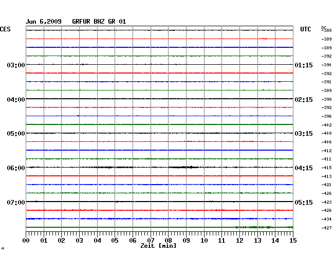Click the red blip near minute 13 on second trace

(x=263, y=39)
